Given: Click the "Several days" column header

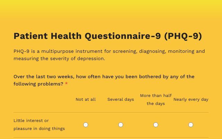Looking at the screenshot, I should (121, 99).
